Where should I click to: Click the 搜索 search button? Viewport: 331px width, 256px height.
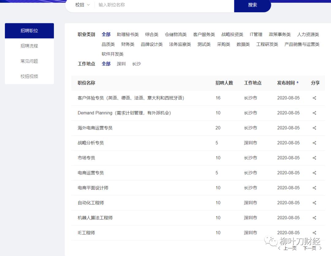253,5
